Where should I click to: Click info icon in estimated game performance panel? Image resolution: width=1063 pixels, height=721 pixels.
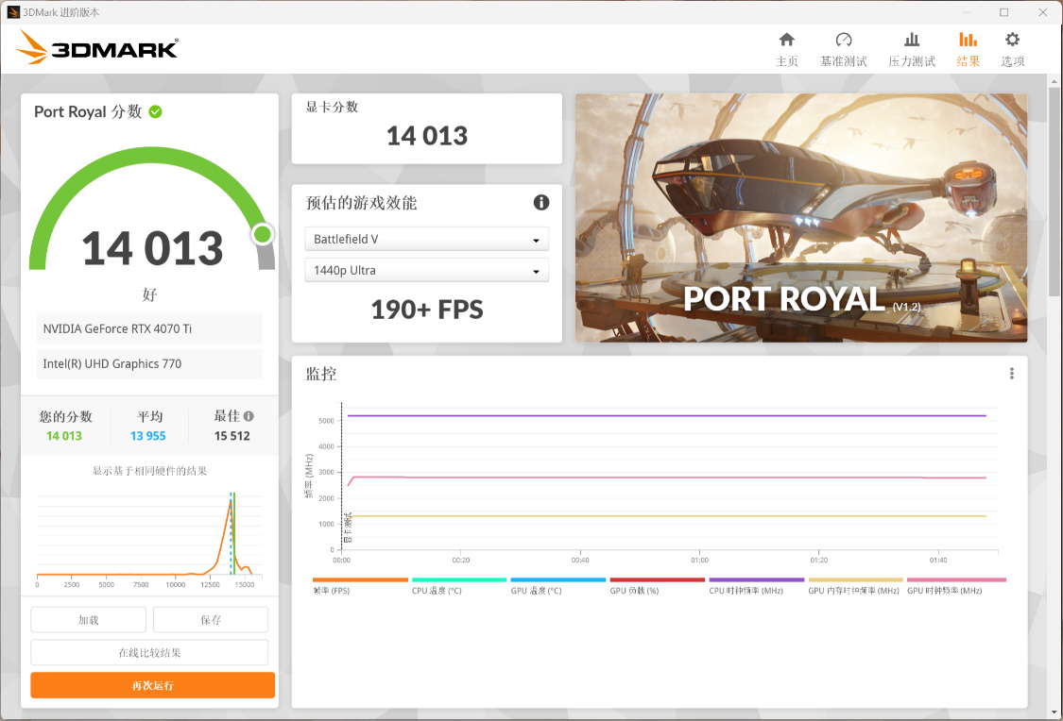tap(541, 202)
